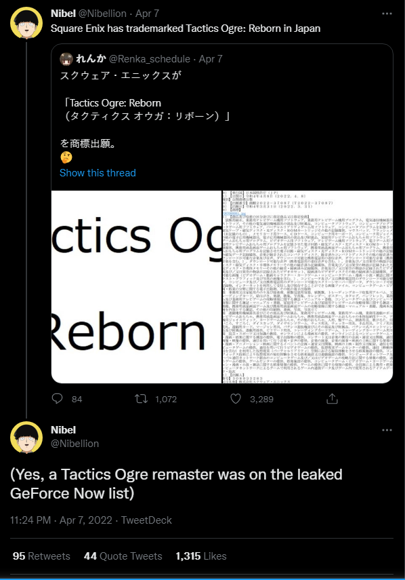View the 1,315 Likes list

(200, 556)
